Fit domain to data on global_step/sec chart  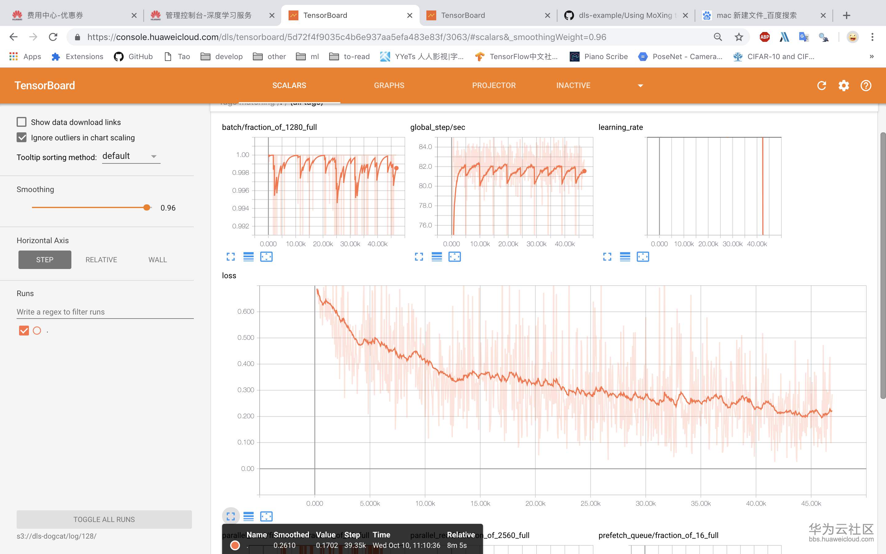point(454,257)
